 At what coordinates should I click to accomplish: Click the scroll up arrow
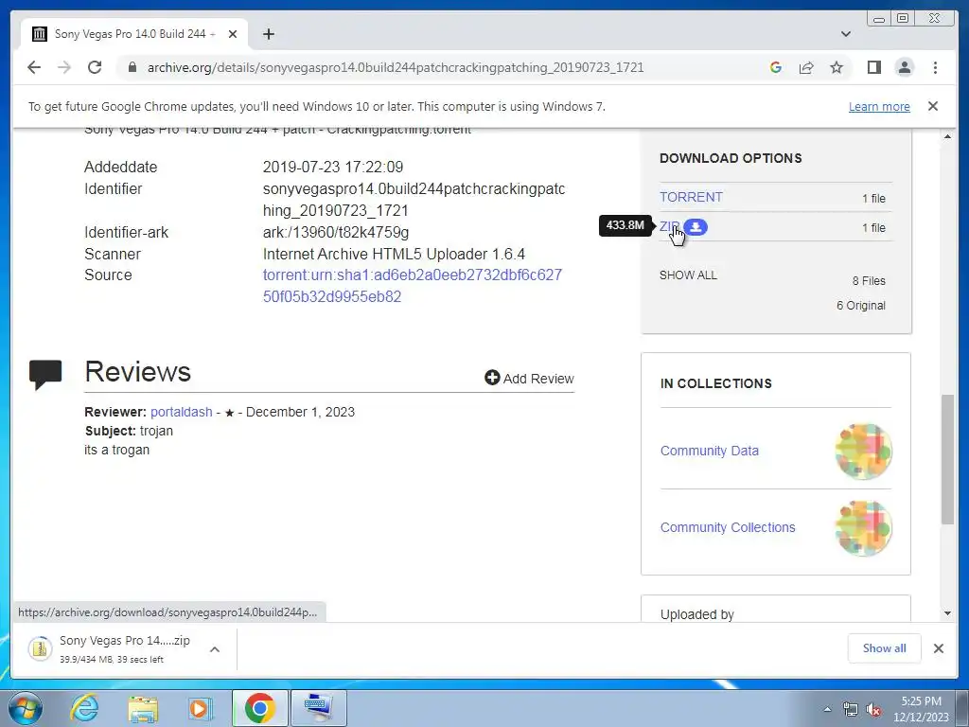click(947, 136)
